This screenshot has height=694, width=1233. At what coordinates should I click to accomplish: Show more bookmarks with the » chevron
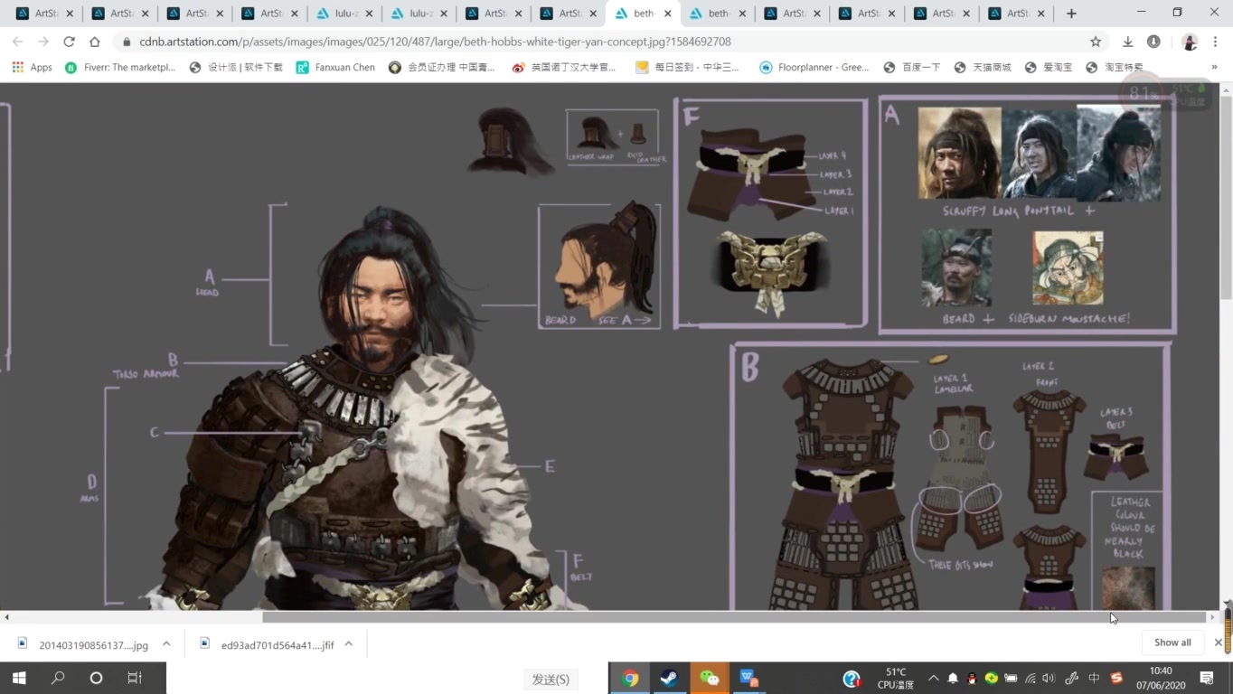click(x=1214, y=67)
